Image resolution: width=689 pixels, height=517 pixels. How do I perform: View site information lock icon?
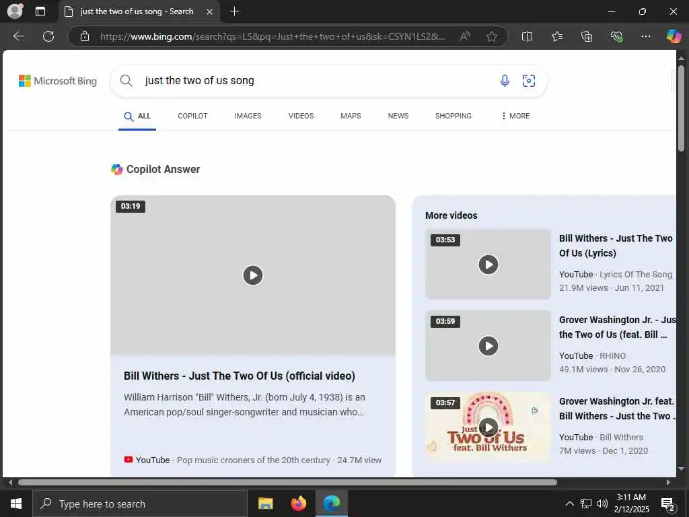(85, 36)
